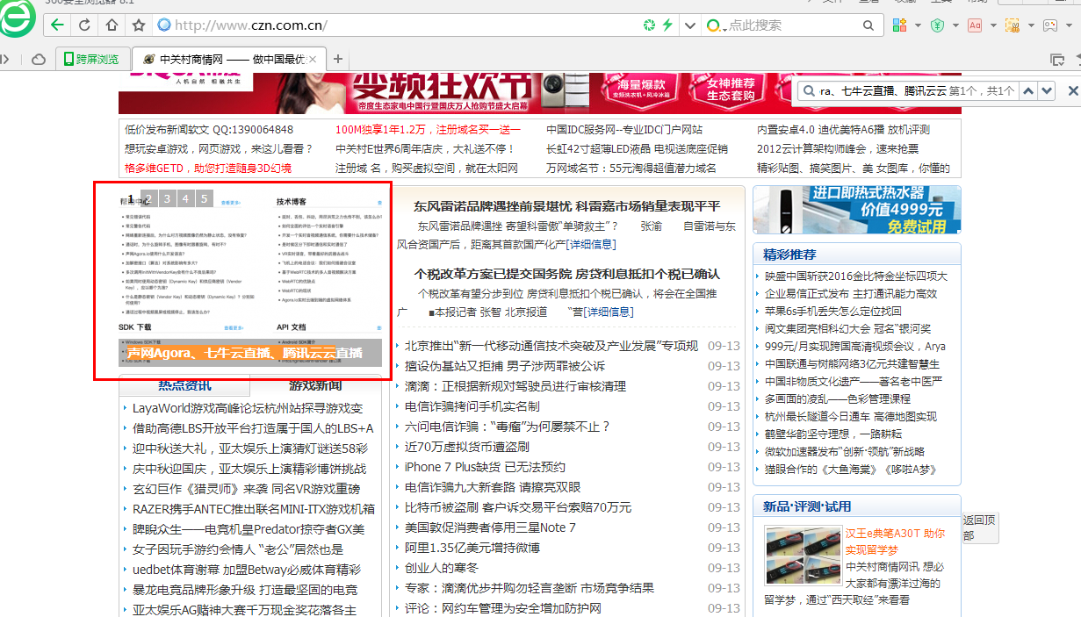This screenshot has width=1081, height=617.
Task: Open headline 个税改革方案已提交国务院
Action: 566,274
